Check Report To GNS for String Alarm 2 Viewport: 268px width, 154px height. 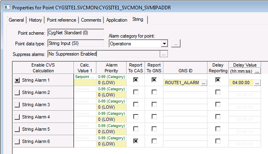coord(154,92)
